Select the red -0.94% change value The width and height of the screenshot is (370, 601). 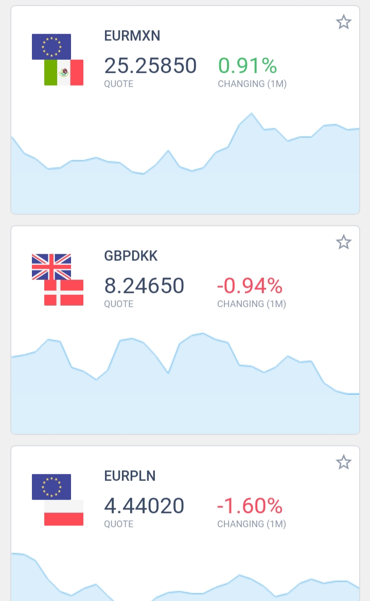[250, 286]
